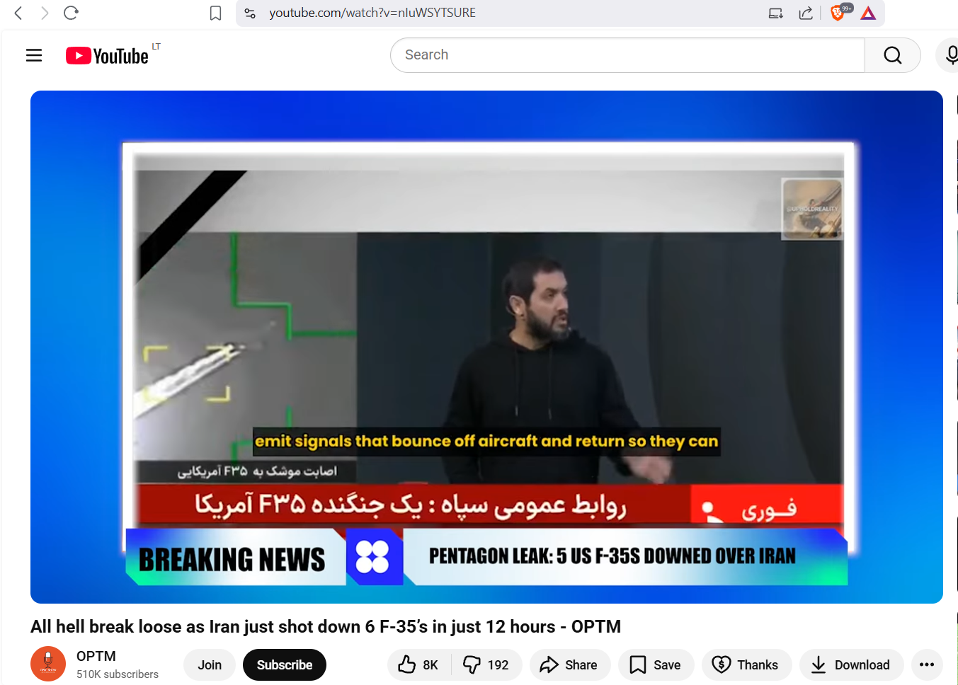Open OPTM channel avatar

click(48, 664)
